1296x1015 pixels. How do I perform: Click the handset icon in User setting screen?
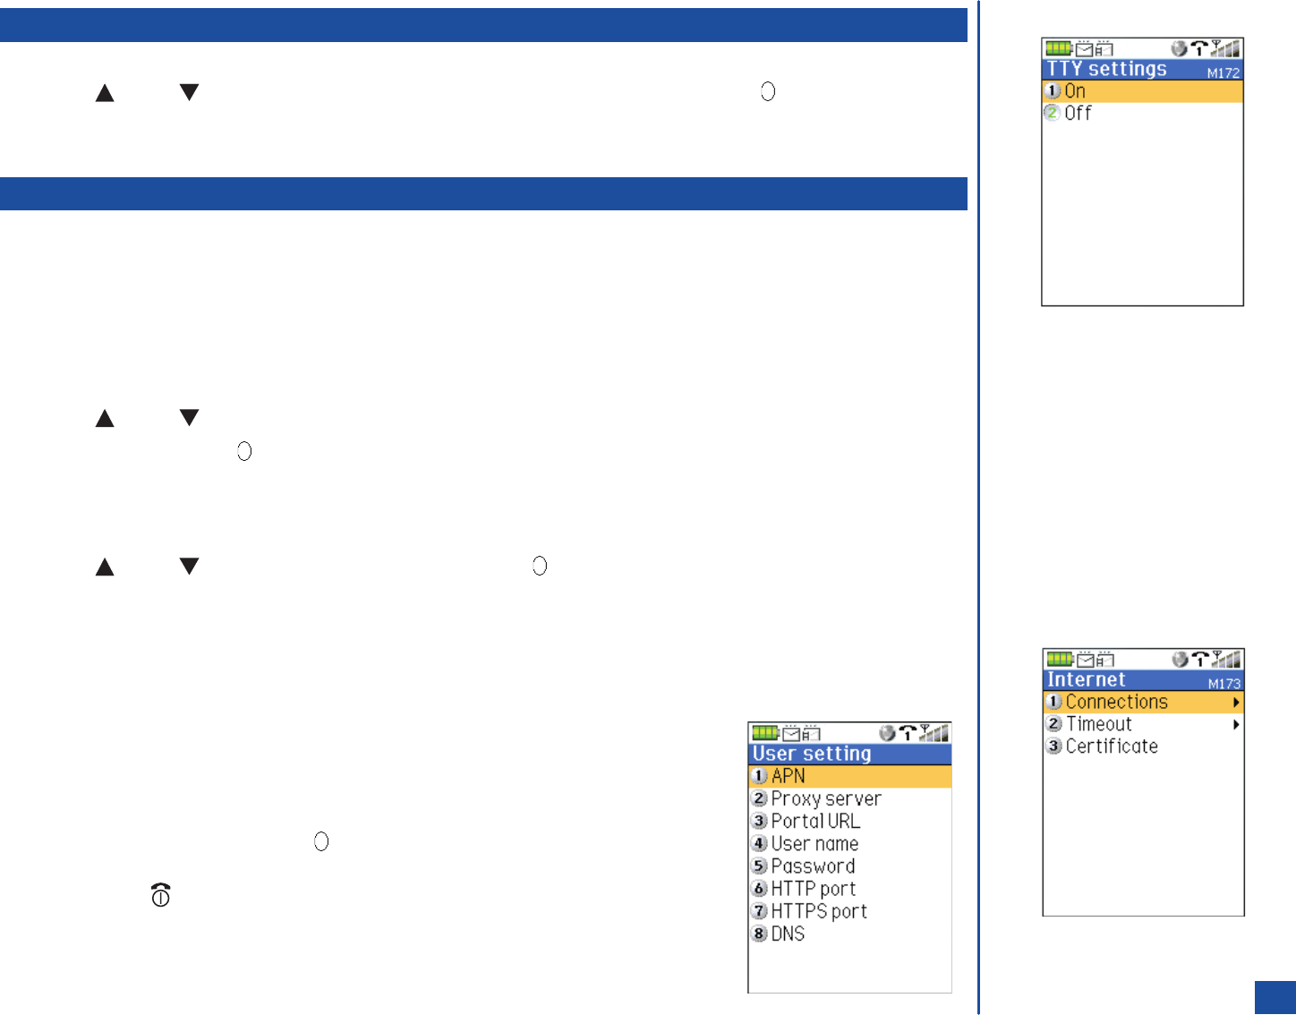tap(907, 733)
